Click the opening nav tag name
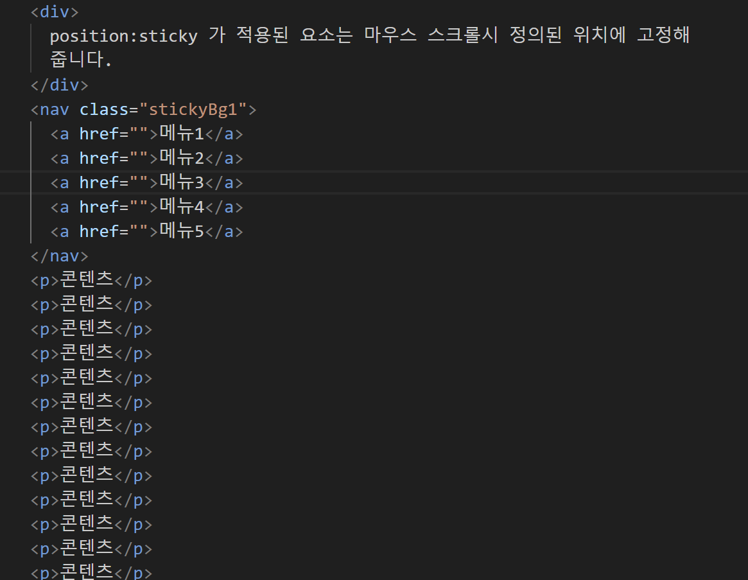 pyautogui.click(x=55, y=109)
